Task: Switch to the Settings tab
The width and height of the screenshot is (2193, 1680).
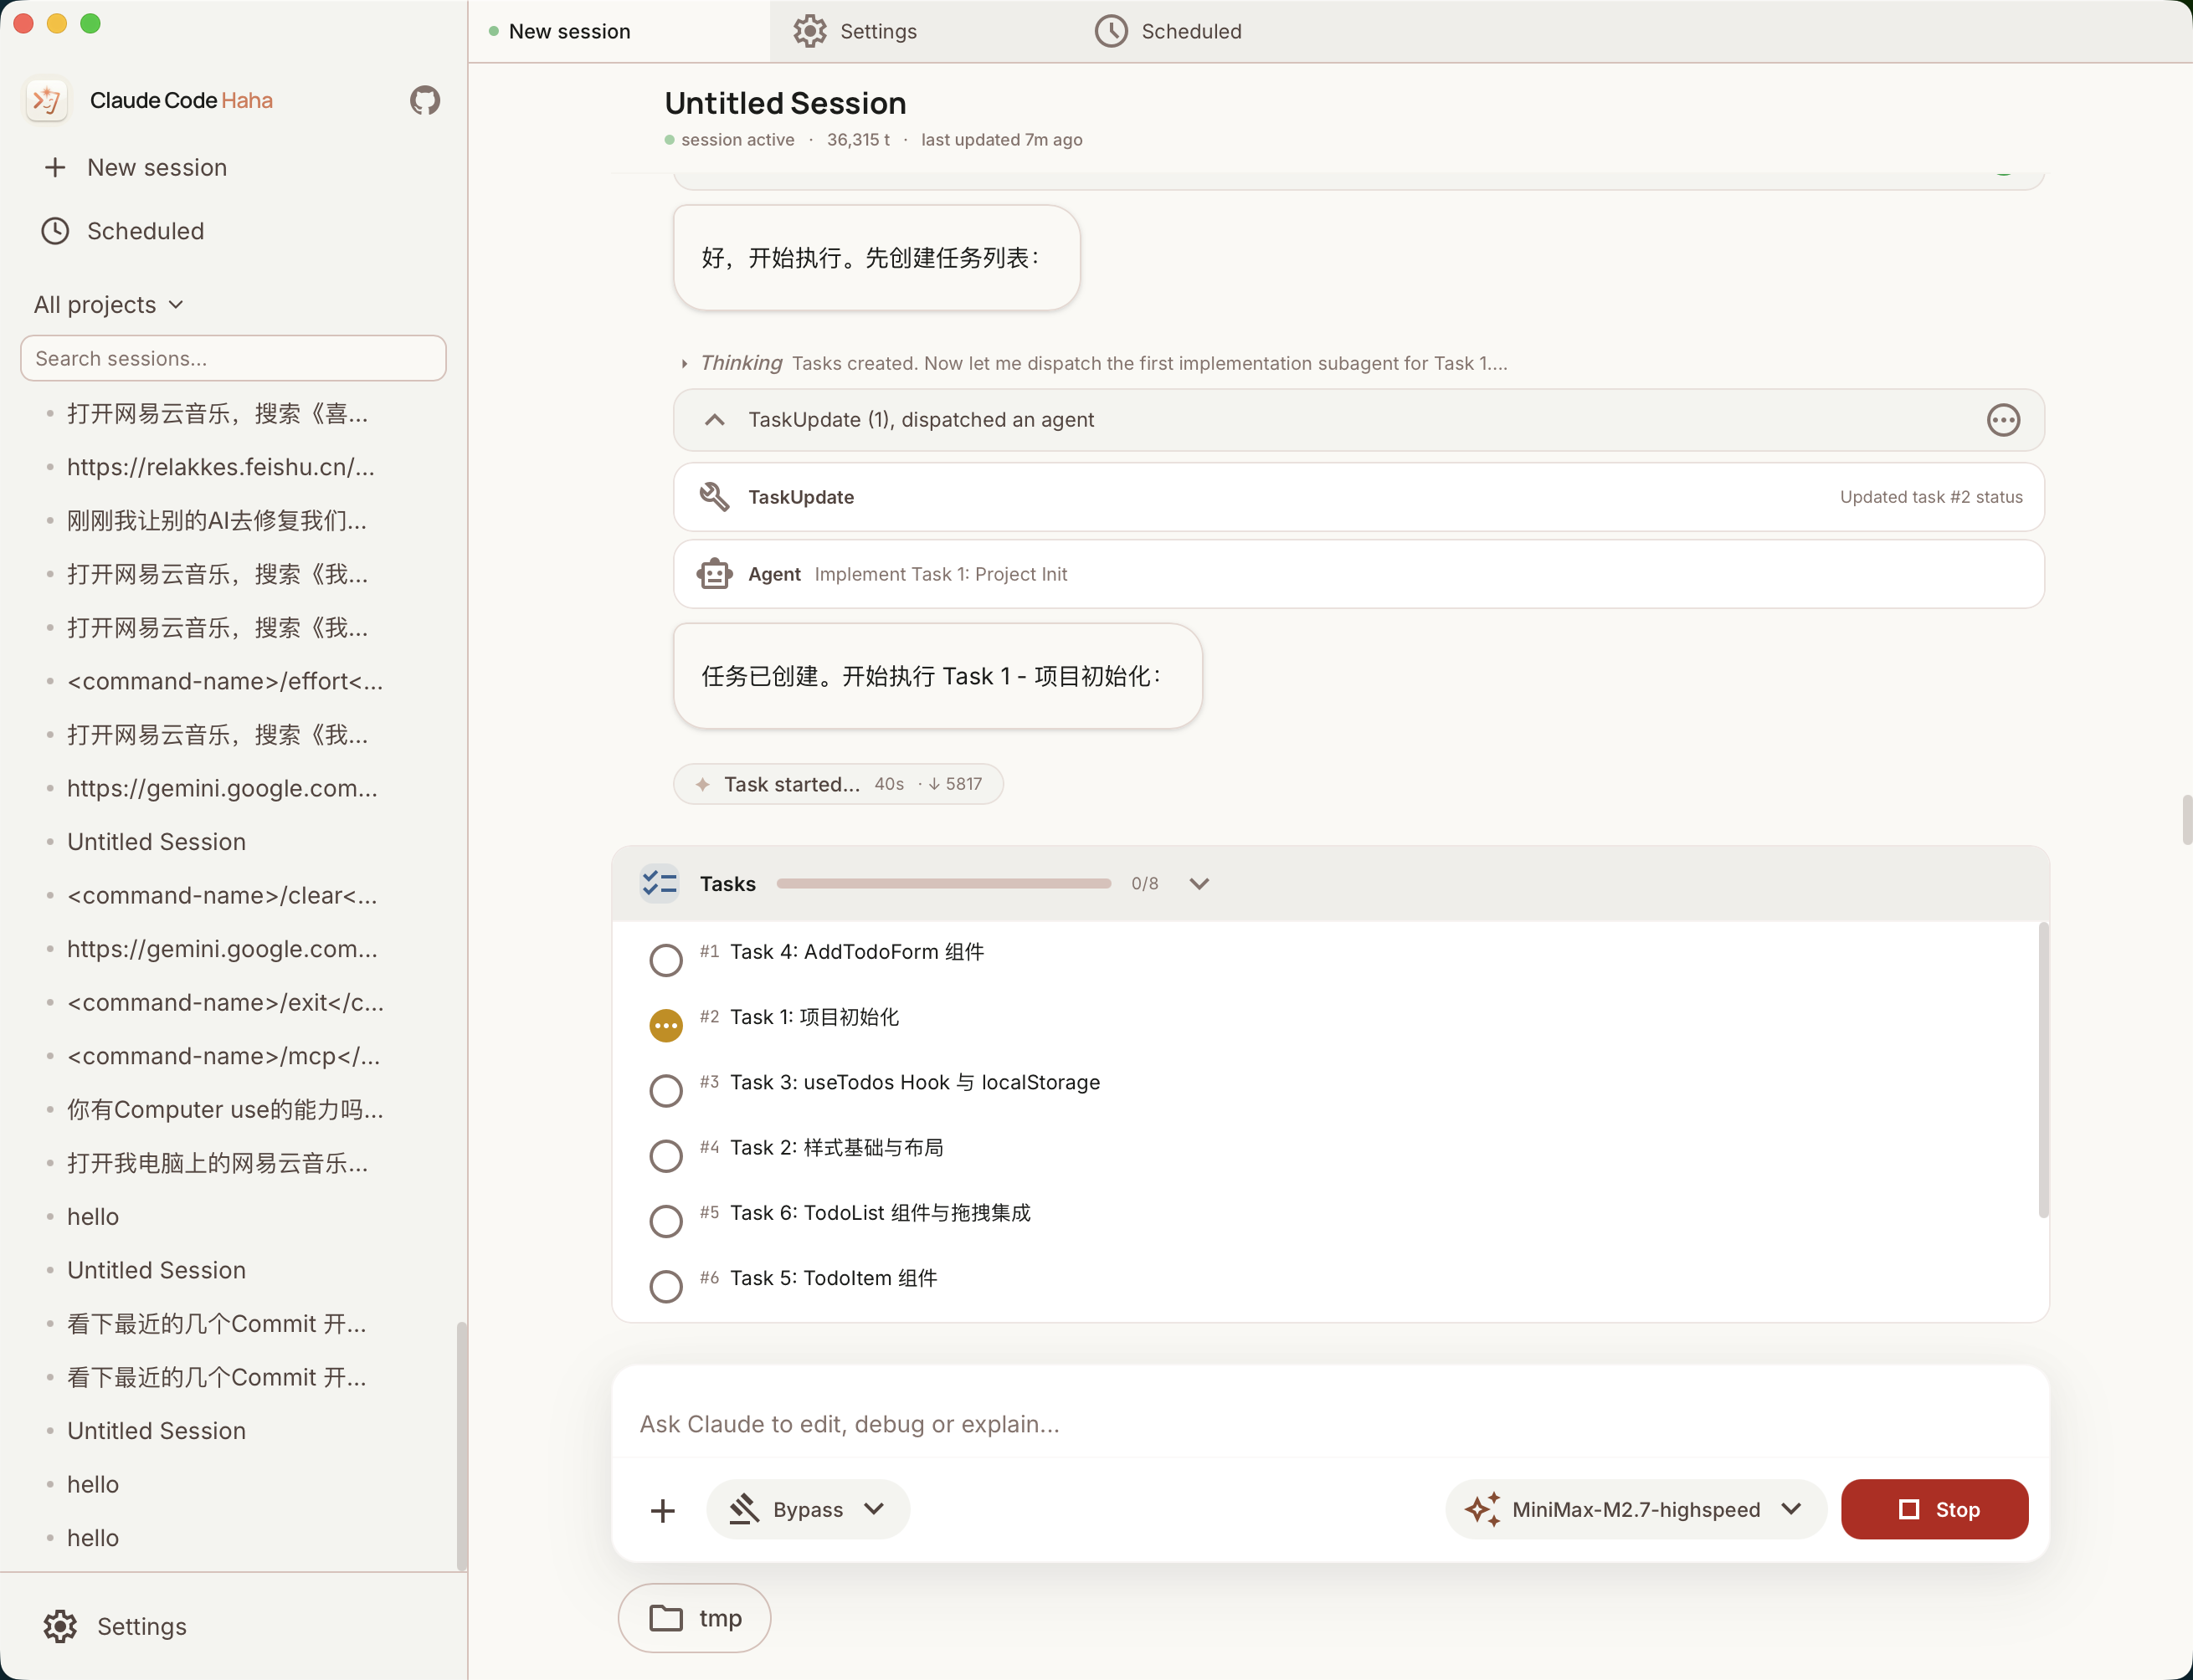Action: (855, 31)
